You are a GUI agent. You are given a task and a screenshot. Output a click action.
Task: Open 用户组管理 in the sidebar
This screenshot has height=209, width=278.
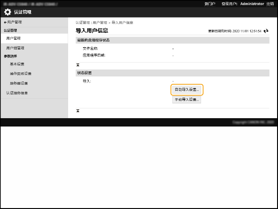[15, 48]
